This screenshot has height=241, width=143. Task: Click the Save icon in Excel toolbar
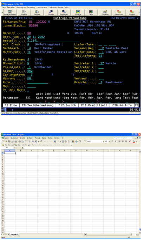point(9,141)
